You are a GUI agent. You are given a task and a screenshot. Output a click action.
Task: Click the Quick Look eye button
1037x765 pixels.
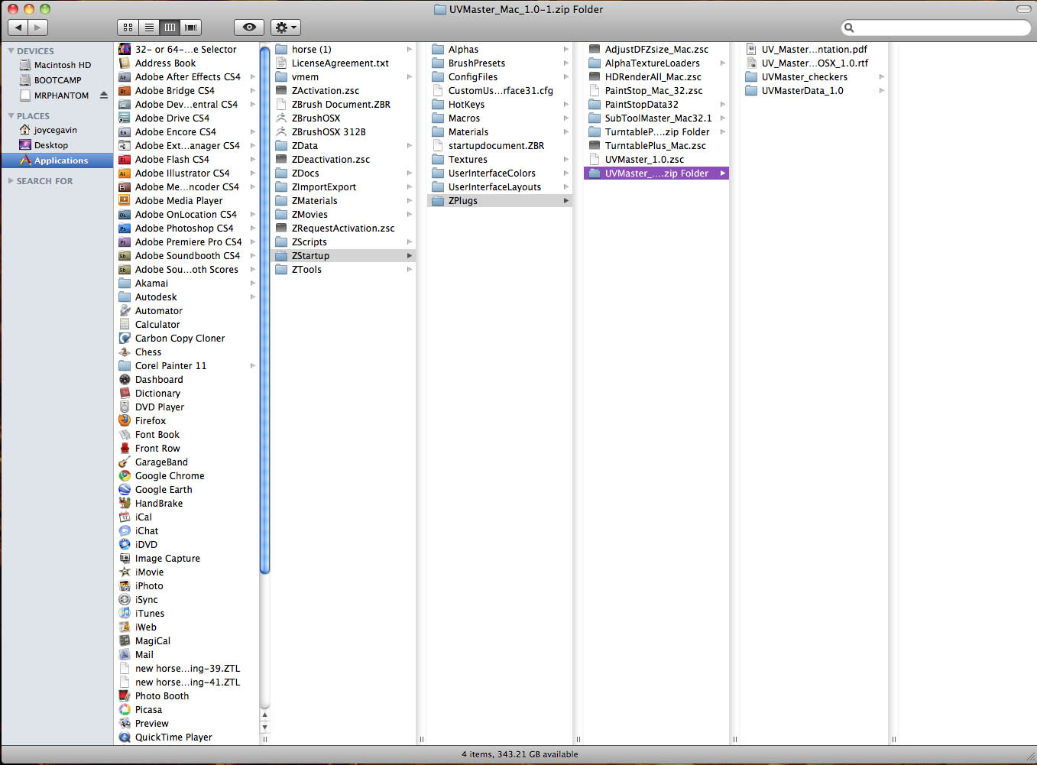coord(249,28)
